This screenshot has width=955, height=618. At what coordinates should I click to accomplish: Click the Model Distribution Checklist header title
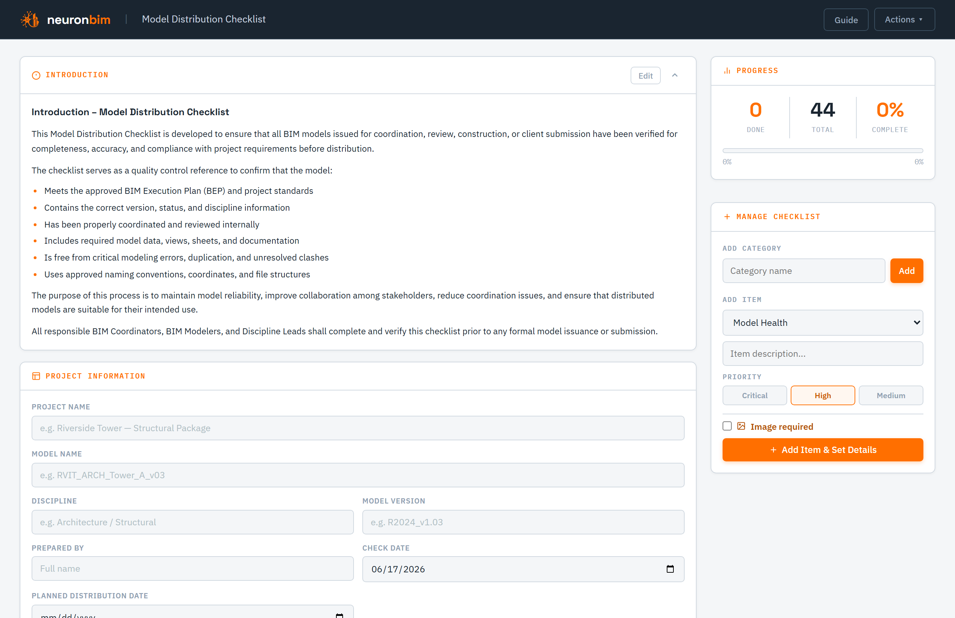point(204,19)
